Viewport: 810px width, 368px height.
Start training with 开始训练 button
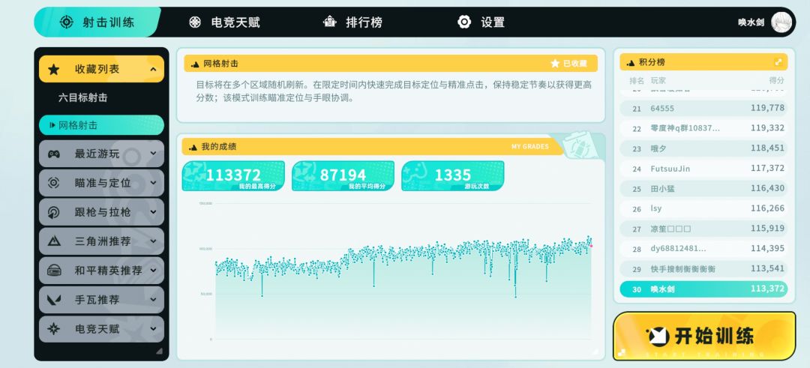(x=704, y=336)
